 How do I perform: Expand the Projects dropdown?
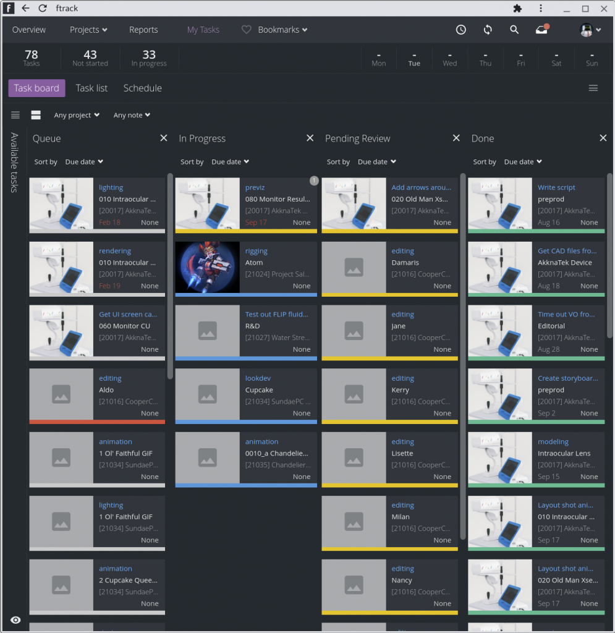[88, 30]
